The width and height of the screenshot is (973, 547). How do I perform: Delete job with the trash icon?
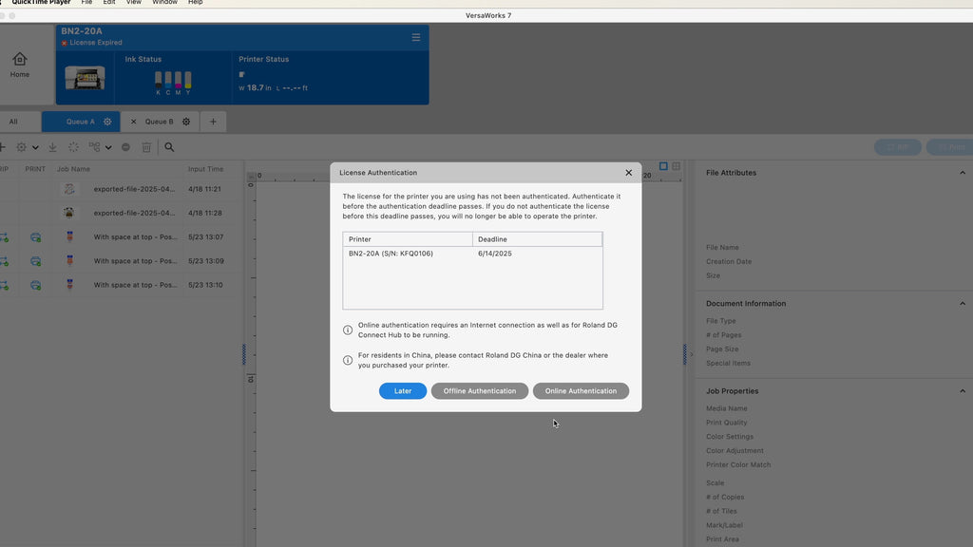146,147
